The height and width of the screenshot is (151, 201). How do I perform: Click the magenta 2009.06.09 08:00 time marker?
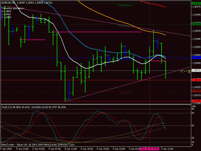pyautogui.click(x=150, y=149)
